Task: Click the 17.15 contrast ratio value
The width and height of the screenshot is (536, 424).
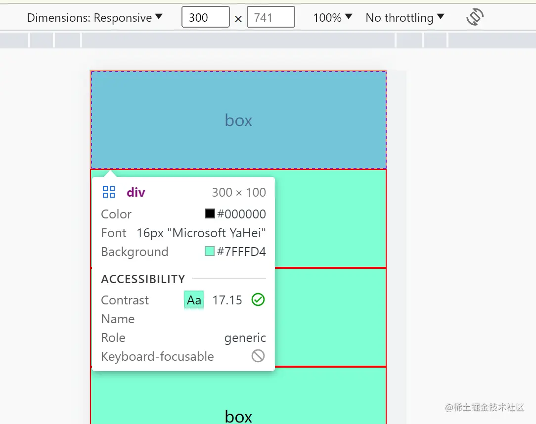Action: pyautogui.click(x=227, y=300)
